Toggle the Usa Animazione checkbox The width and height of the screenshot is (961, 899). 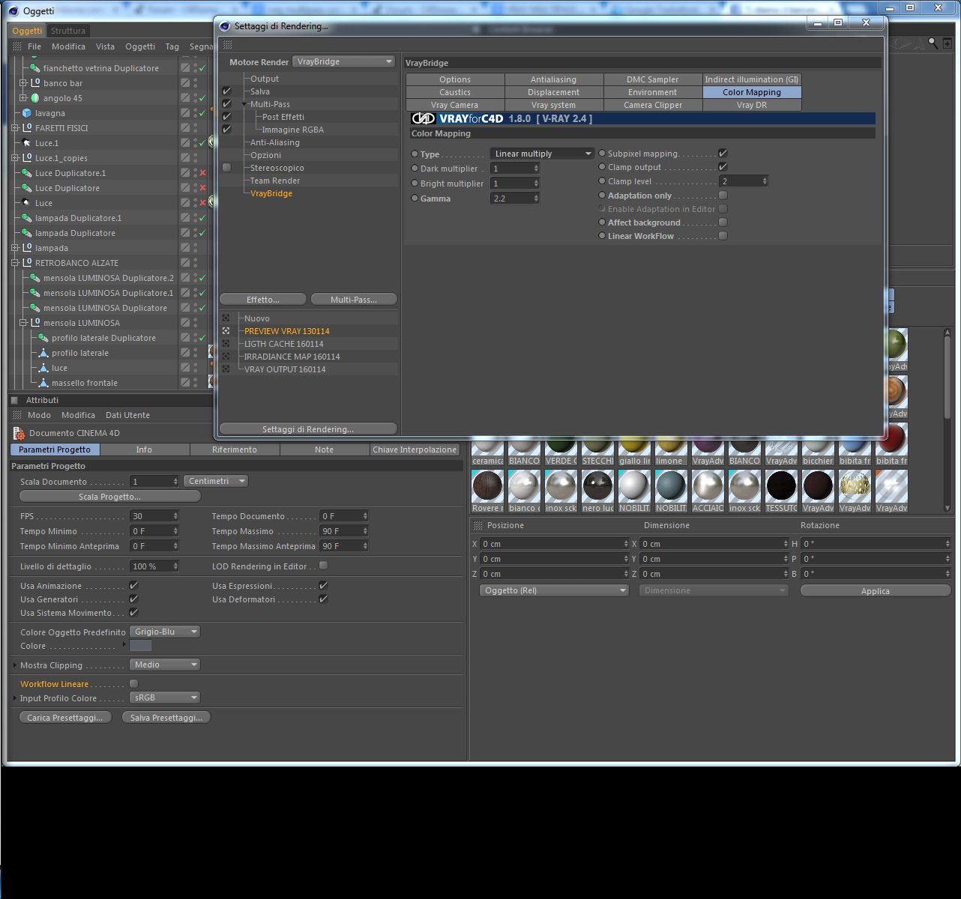tap(133, 586)
